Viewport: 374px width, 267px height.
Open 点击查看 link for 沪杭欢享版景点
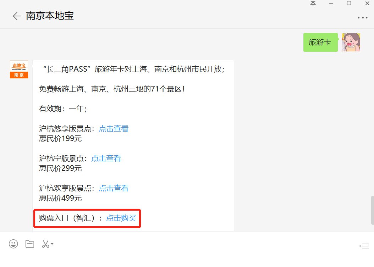[x=113, y=188]
